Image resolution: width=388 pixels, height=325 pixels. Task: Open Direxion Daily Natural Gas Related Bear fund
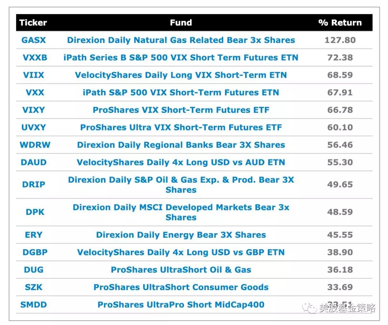pos(181,40)
